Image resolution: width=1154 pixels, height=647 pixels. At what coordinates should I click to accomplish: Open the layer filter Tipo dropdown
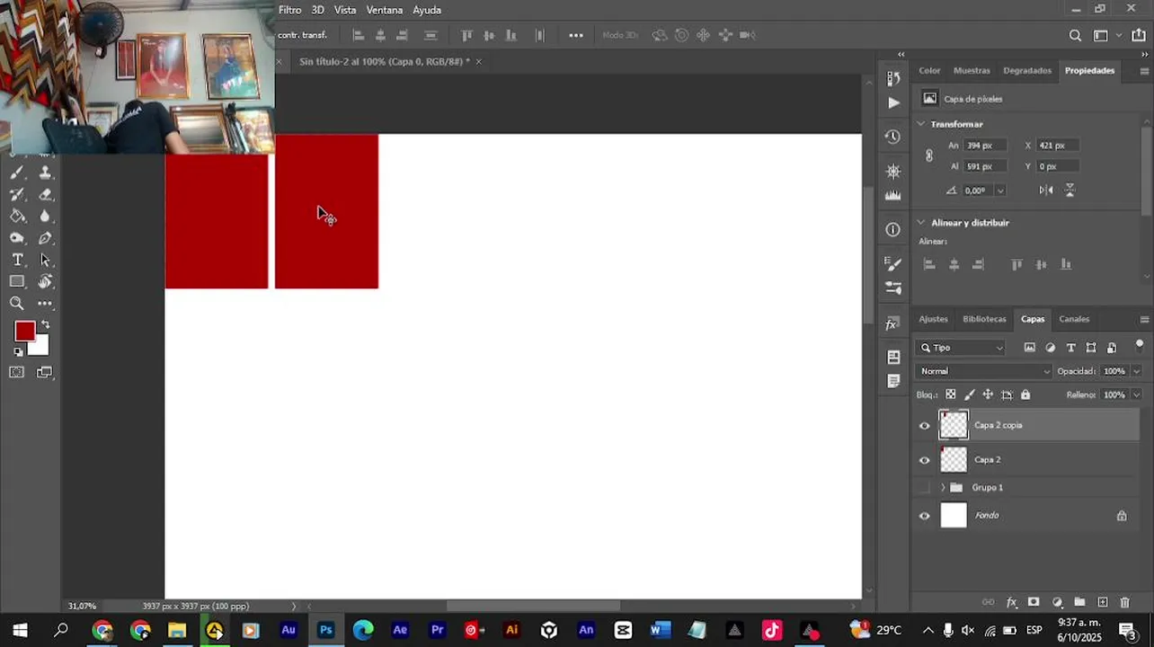(961, 348)
